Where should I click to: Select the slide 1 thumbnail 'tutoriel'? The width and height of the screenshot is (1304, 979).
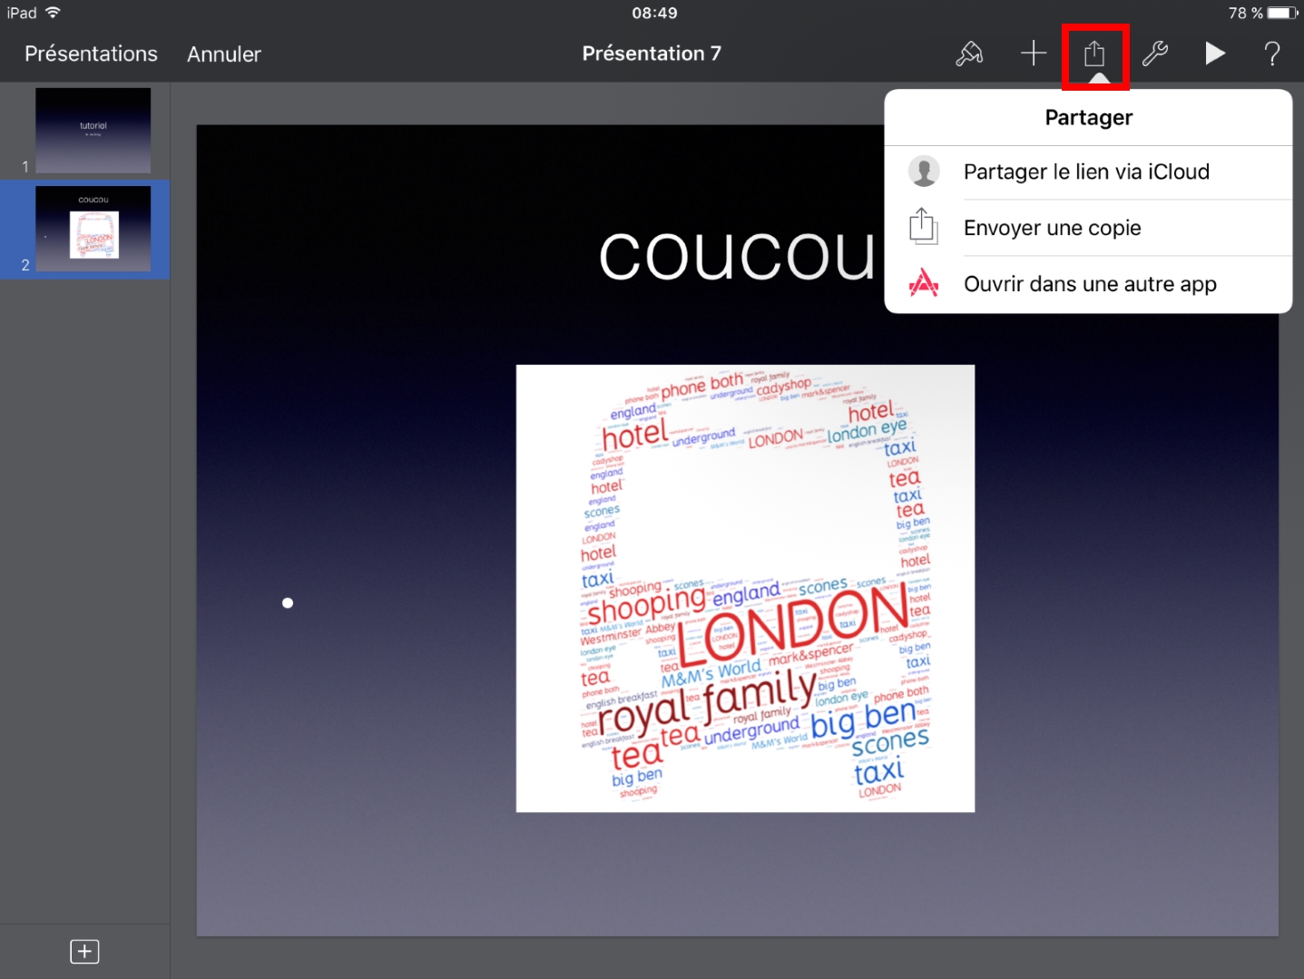(x=93, y=131)
